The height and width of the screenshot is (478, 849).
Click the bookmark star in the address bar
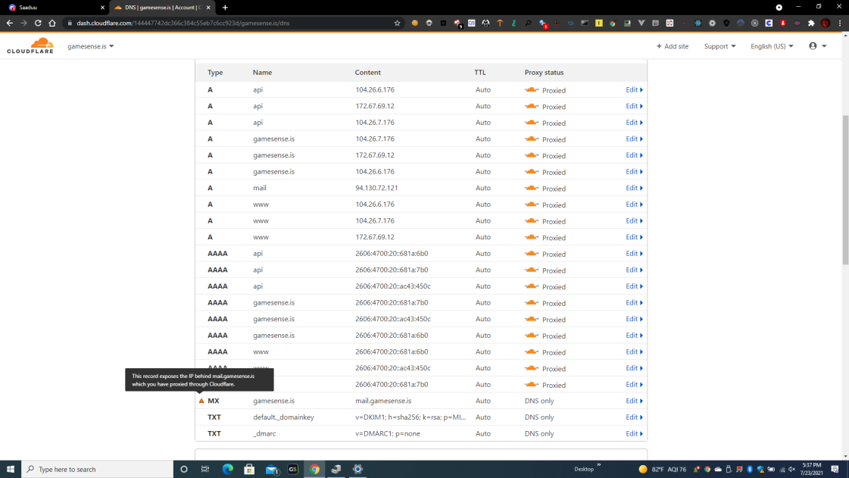397,23
